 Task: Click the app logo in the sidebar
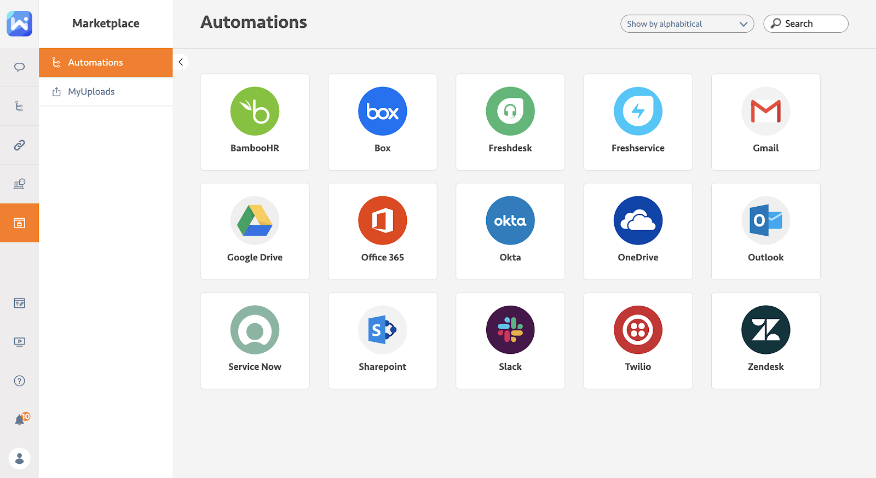pyautogui.click(x=20, y=24)
